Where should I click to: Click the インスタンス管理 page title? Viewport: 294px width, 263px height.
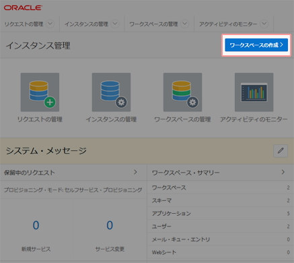(x=38, y=46)
